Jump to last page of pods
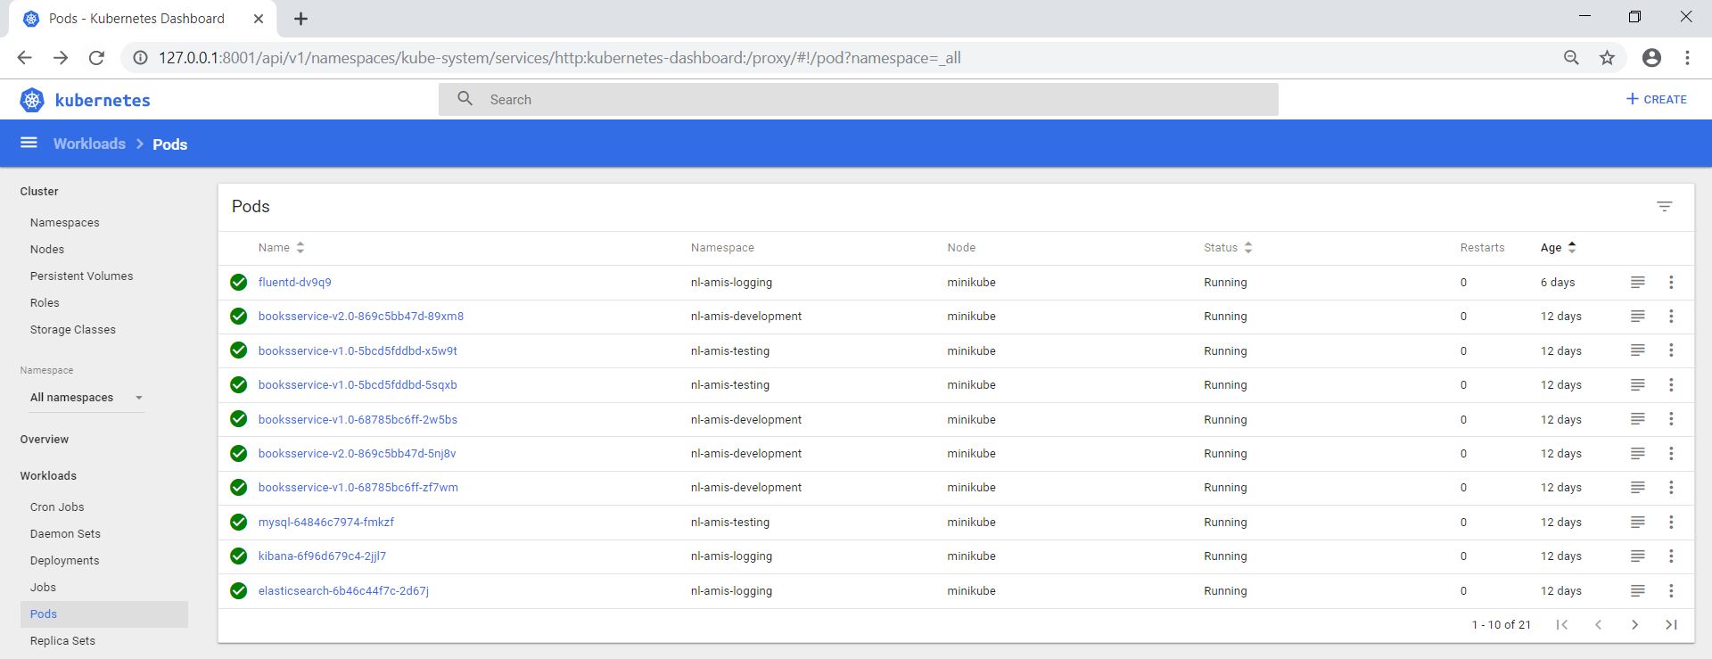 tap(1671, 625)
